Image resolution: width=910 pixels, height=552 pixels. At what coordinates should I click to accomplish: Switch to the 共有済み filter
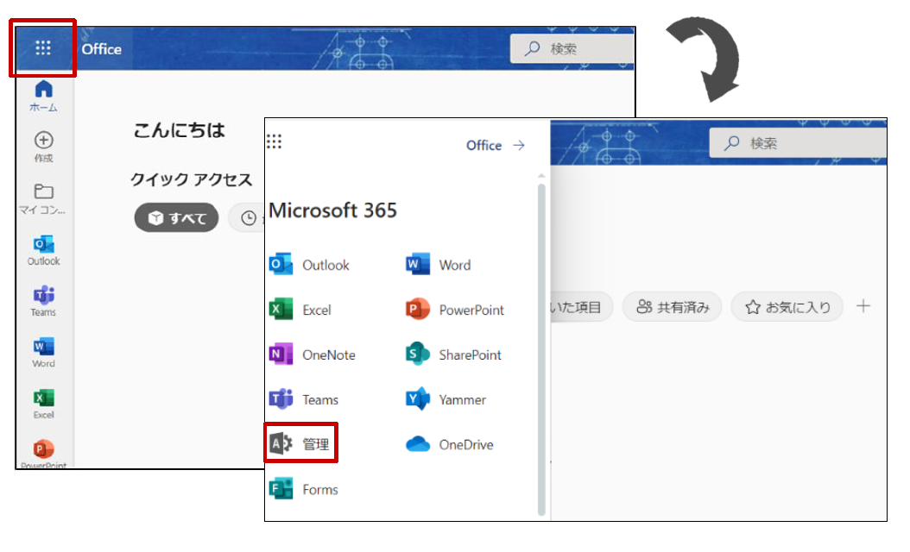coord(673,306)
